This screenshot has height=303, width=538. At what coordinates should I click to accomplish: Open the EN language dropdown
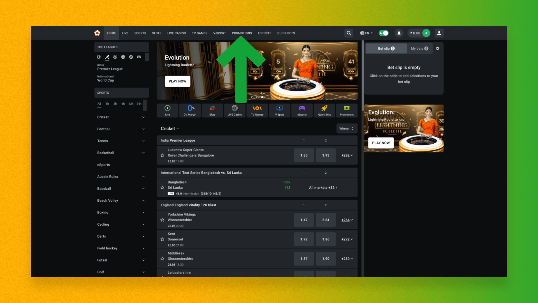(366, 33)
